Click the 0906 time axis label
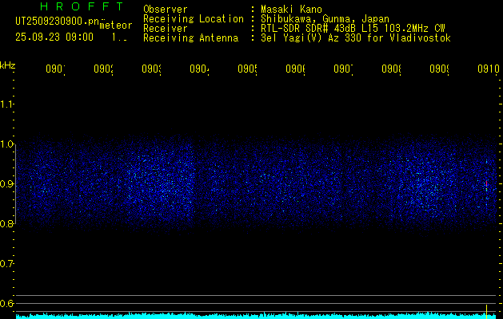Viewport: 503px width, 319px height. tap(295, 69)
